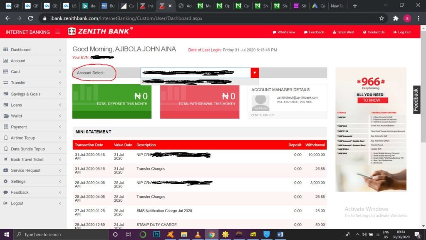Select Book Travel Ticket in the sidebar

pyautogui.click(x=25, y=159)
